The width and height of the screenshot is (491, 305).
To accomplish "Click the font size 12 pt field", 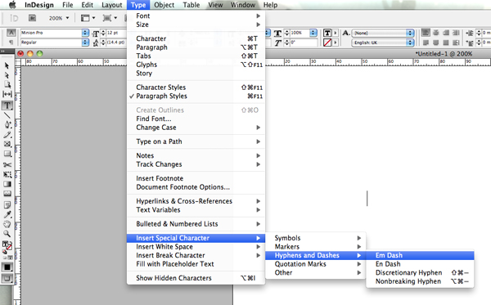I will [116, 33].
